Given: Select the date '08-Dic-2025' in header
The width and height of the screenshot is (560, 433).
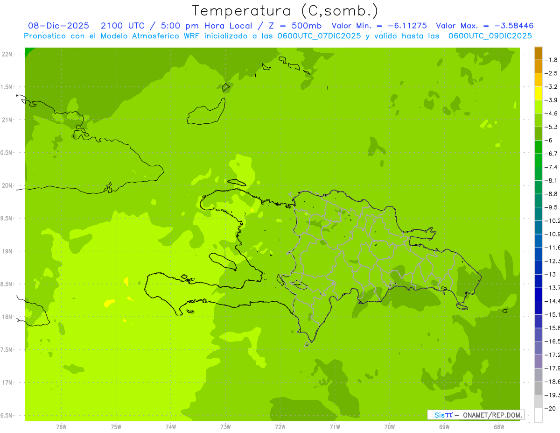Looking at the screenshot, I should point(58,26).
